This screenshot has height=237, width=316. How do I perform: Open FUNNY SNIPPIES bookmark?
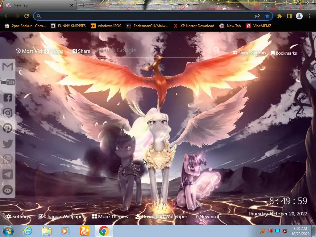(x=68, y=26)
